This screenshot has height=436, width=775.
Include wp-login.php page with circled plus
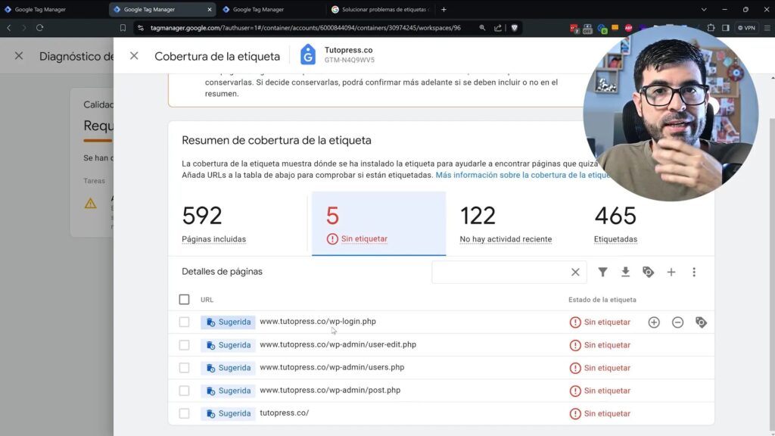[654, 322]
